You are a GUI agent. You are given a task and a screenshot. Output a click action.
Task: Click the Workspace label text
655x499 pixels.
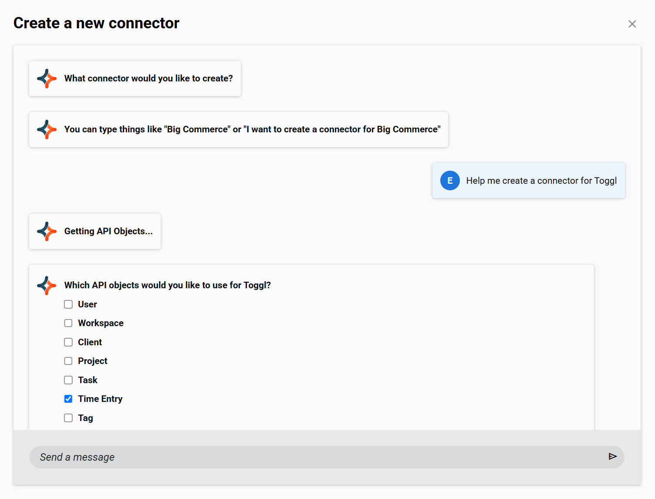tap(101, 323)
